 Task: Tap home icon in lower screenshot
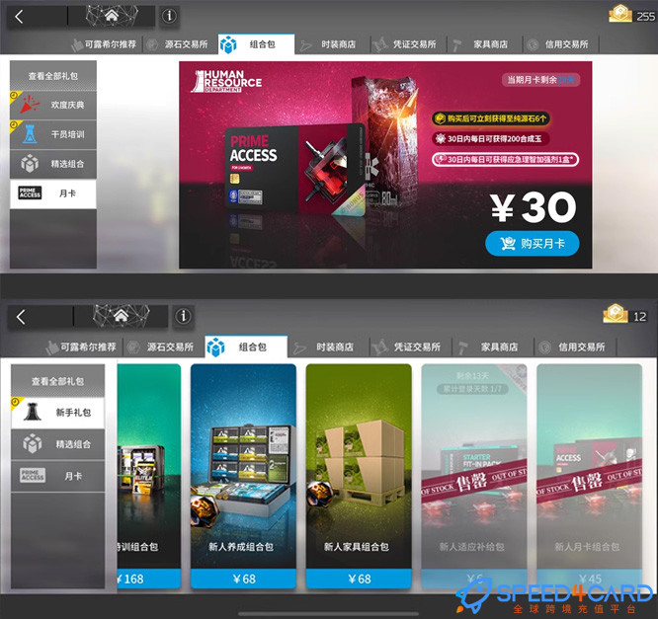point(121,315)
